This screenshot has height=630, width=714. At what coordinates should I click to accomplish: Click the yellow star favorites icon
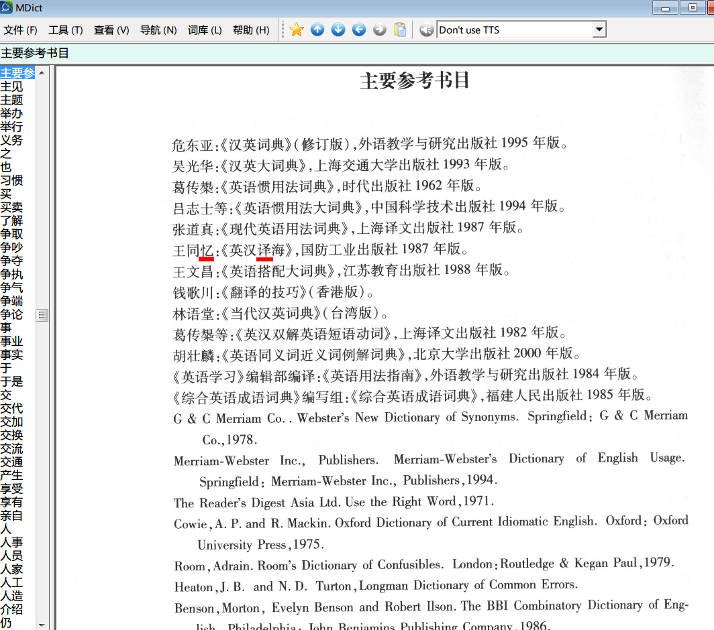tap(297, 30)
